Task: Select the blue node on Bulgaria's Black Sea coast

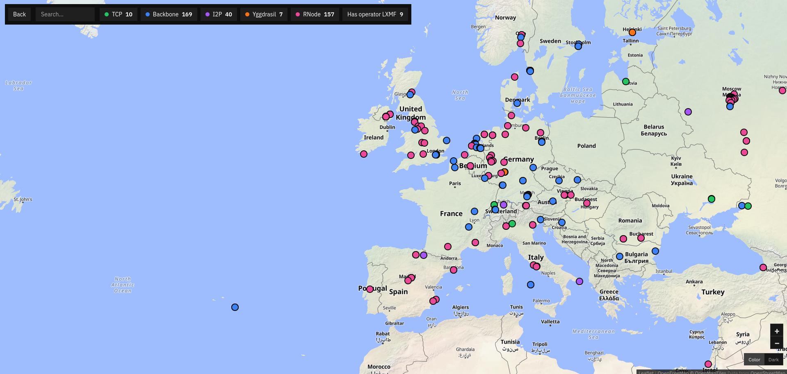Action: click(x=655, y=251)
